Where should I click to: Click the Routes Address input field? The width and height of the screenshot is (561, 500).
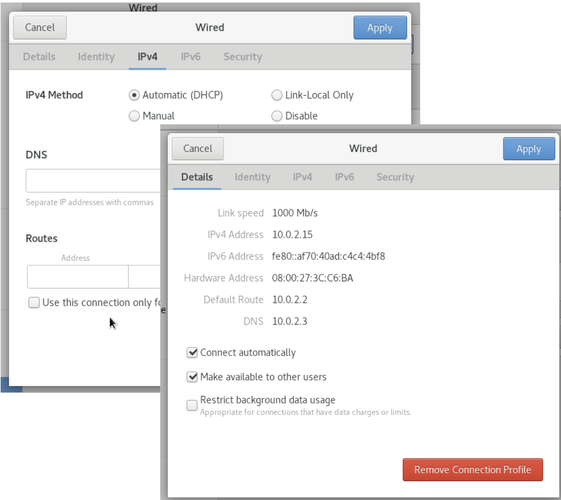[78, 277]
